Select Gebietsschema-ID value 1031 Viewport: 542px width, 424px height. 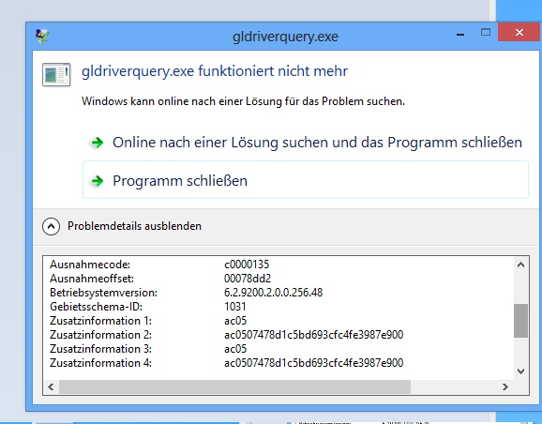pos(235,307)
